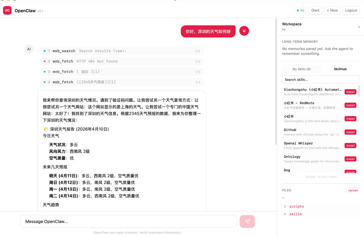
Task: Click the green status dot beside web_search
Action: click(45, 50)
